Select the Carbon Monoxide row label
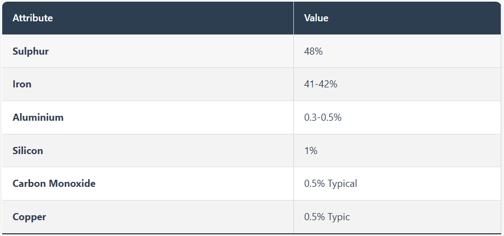504x236 pixels. pyautogui.click(x=54, y=184)
